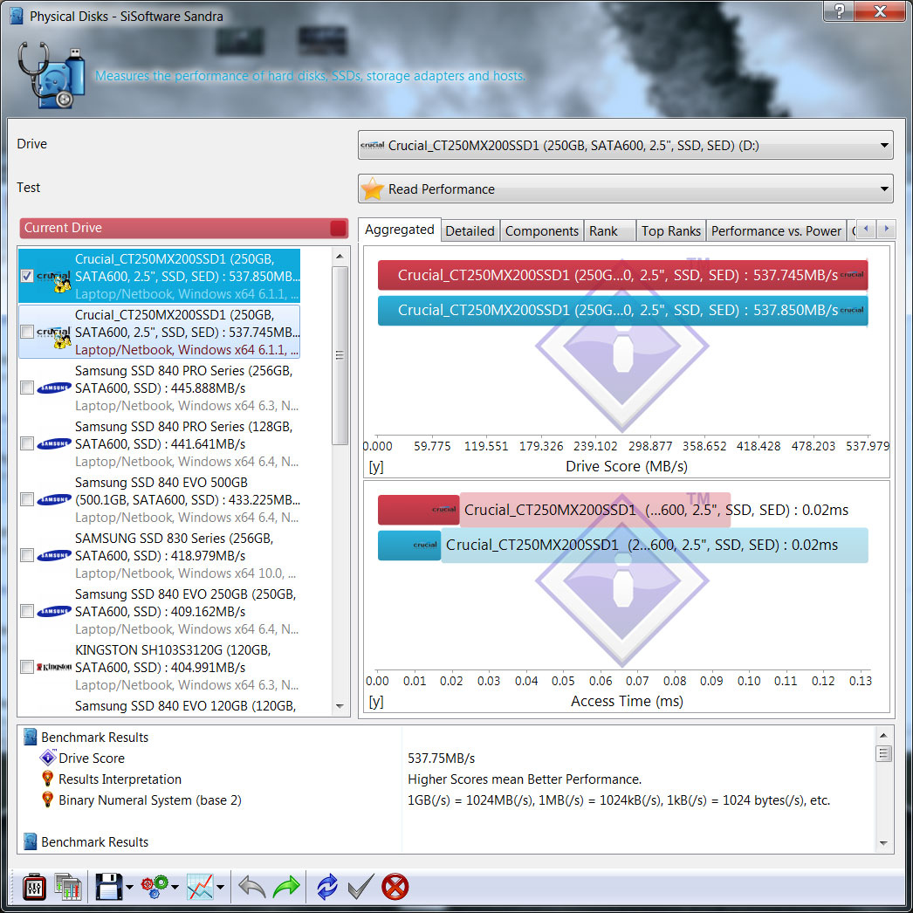
Task: Click the drive list scrollbar thumb
Action: pyautogui.click(x=340, y=355)
